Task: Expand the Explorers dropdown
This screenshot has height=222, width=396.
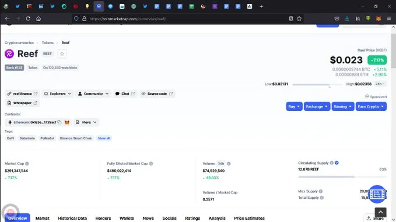Action: coord(58,94)
